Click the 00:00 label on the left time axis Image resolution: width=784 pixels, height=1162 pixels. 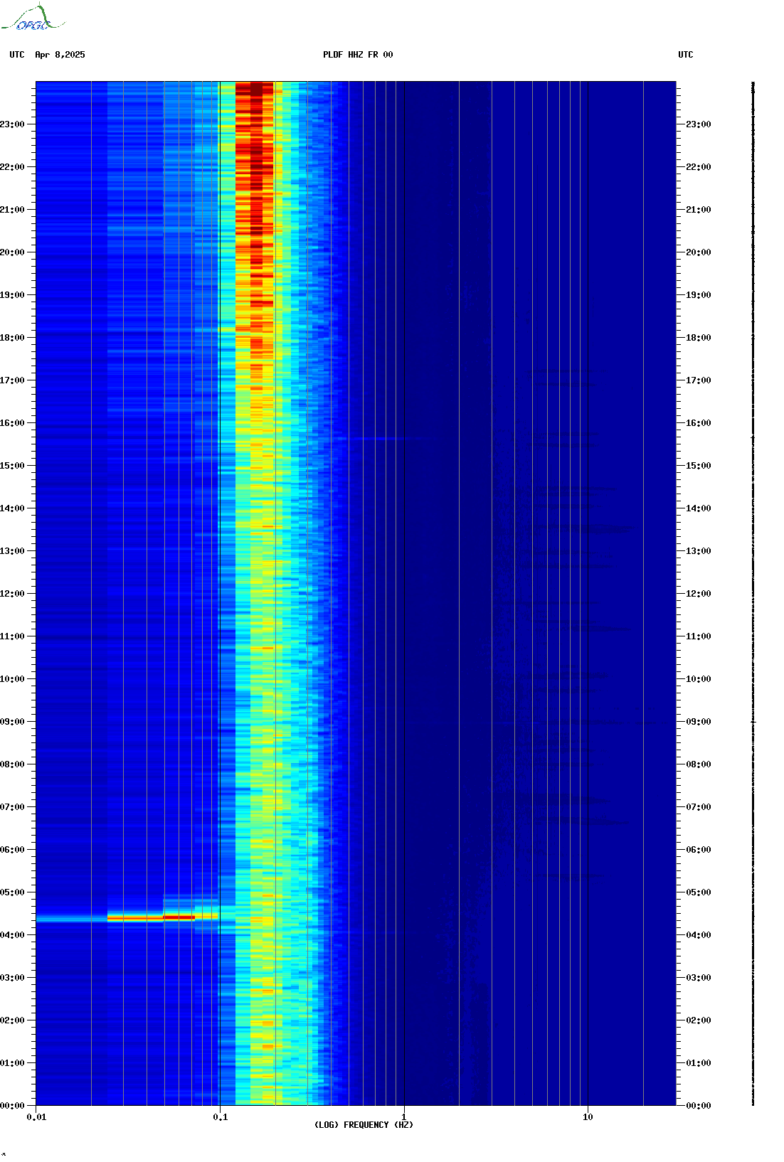point(13,1106)
